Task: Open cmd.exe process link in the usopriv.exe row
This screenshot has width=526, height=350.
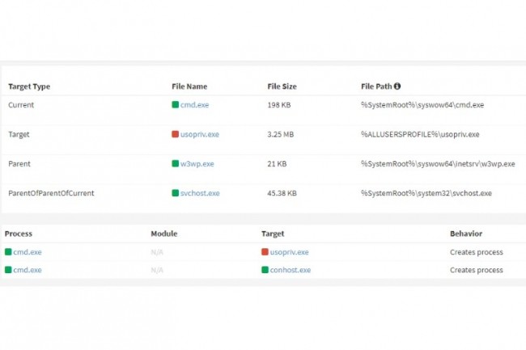Action: coord(28,252)
